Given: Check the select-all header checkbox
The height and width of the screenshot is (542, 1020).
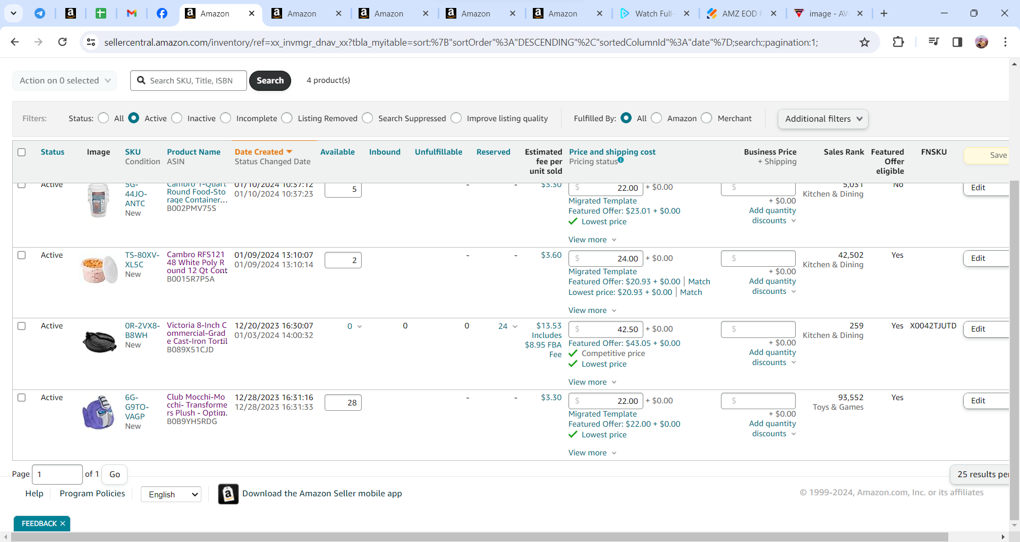Looking at the screenshot, I should pyautogui.click(x=22, y=152).
